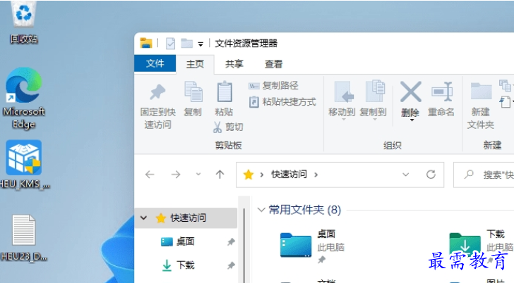Open the 复制到 dropdown button
The image size is (514, 283).
click(373, 101)
